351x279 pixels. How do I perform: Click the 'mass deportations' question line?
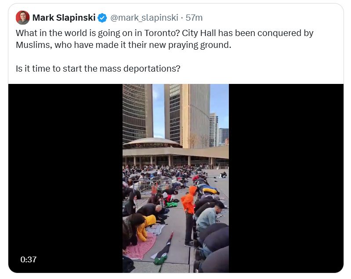click(98, 69)
